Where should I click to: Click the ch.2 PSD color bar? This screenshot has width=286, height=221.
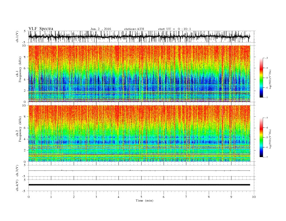261,138
